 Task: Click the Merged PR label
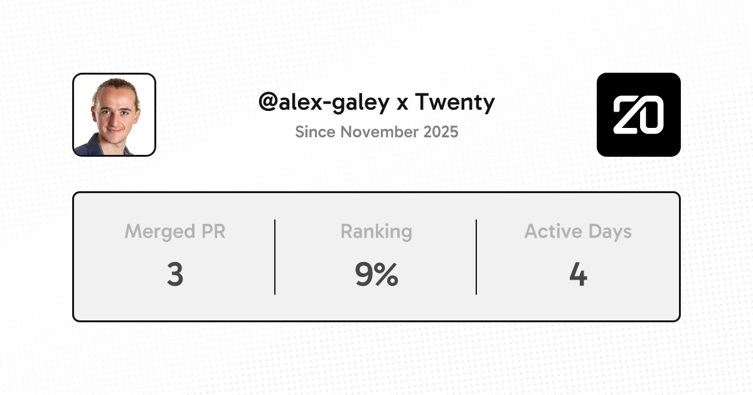point(174,231)
